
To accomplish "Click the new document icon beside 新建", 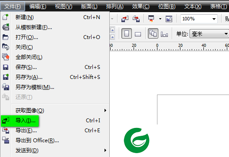I will pyautogui.click(x=6, y=17).
